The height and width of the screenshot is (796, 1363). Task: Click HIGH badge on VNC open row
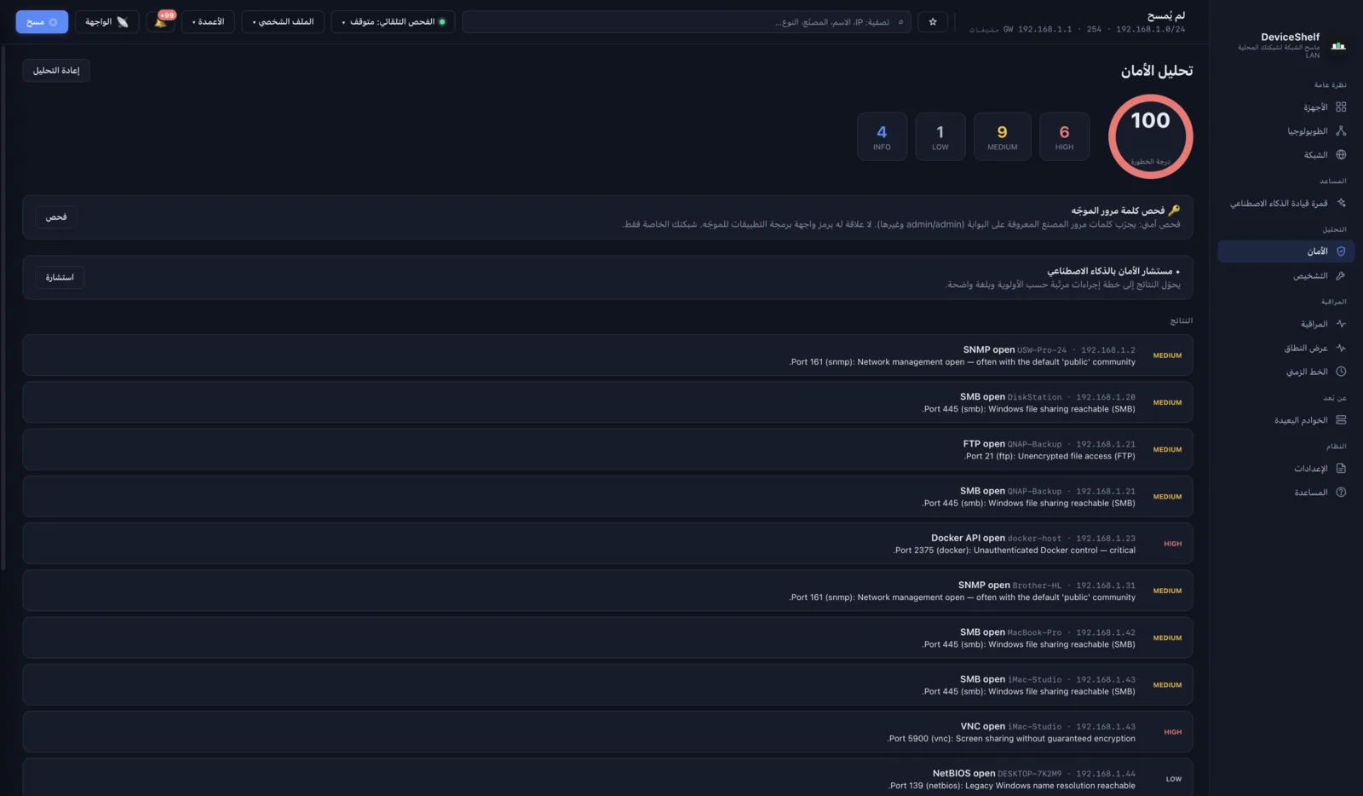click(1173, 732)
